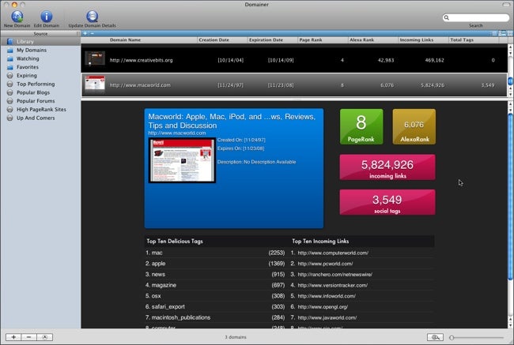Sort by Alexa Rank column
Viewport: 514px width, 345px height.
tap(373, 40)
